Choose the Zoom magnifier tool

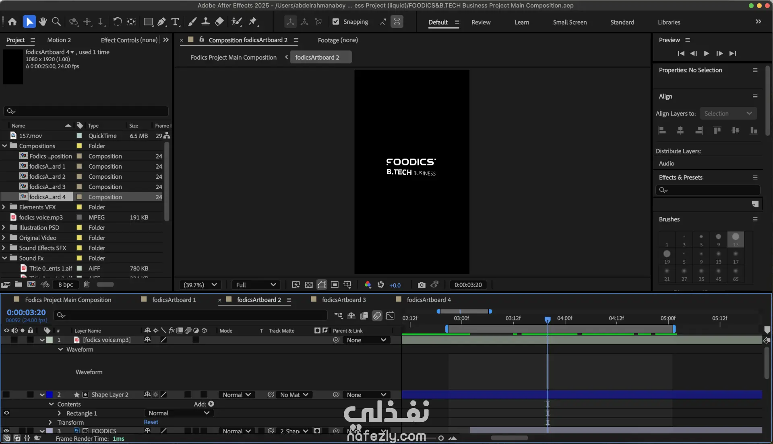pyautogui.click(x=56, y=22)
